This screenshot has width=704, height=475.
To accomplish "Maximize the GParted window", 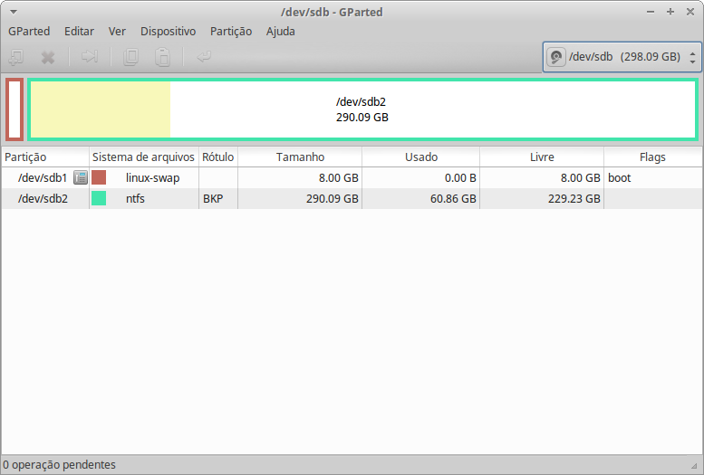I will pos(670,12).
